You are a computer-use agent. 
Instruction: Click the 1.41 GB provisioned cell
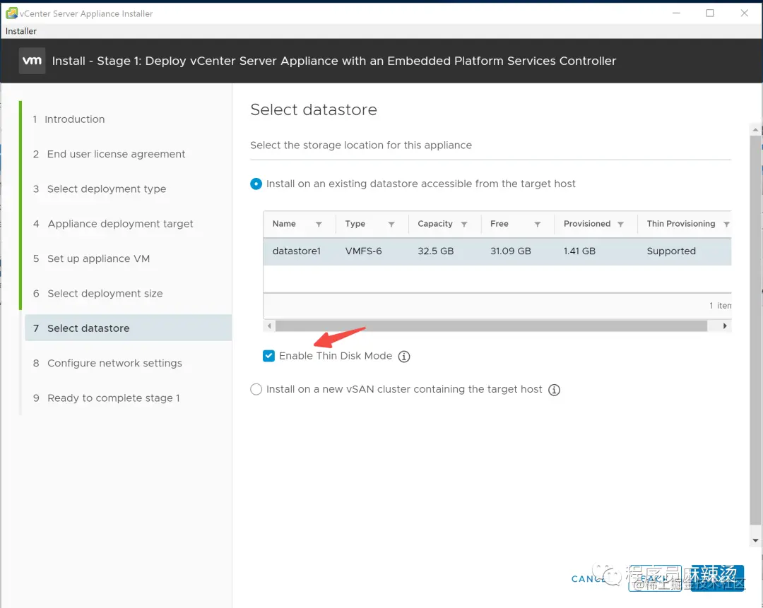pos(579,251)
